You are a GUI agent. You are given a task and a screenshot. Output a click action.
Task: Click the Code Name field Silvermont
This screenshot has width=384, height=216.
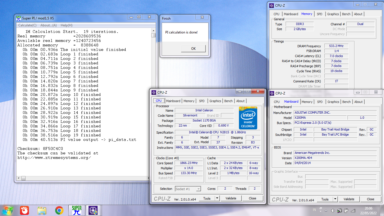point(190,115)
